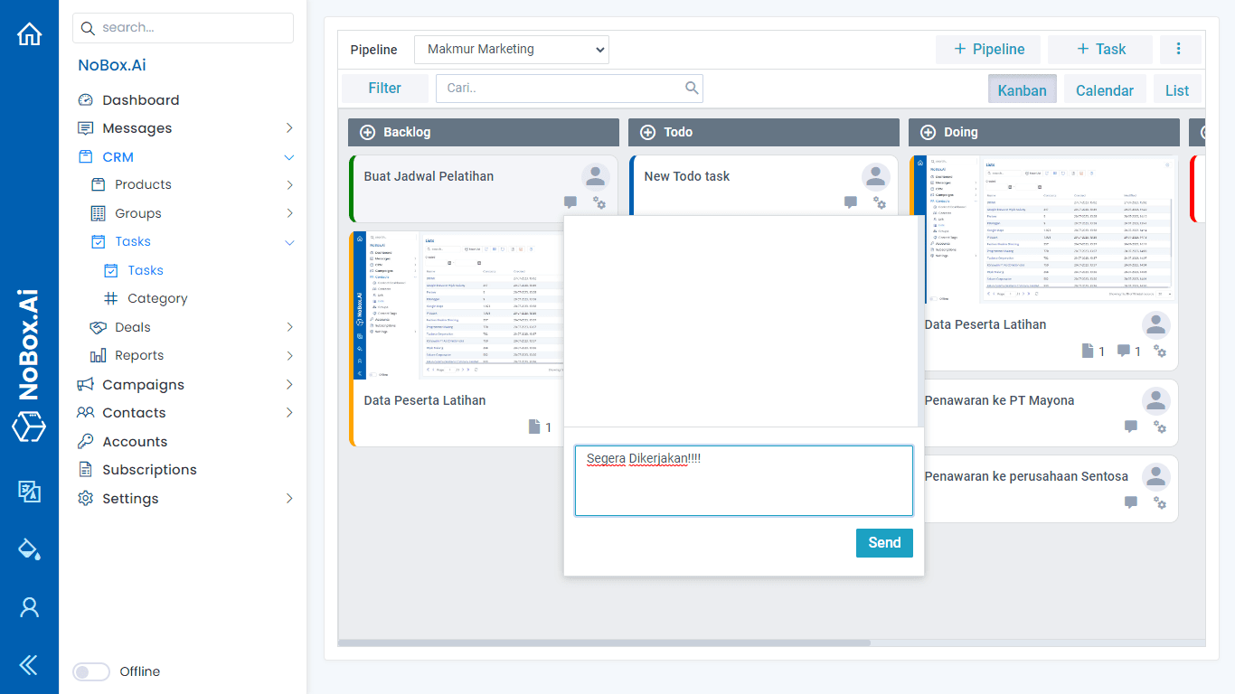The image size is (1235, 694).
Task: Open settings gear on Buat Jadwal Pelatihan card
Action: (599, 203)
